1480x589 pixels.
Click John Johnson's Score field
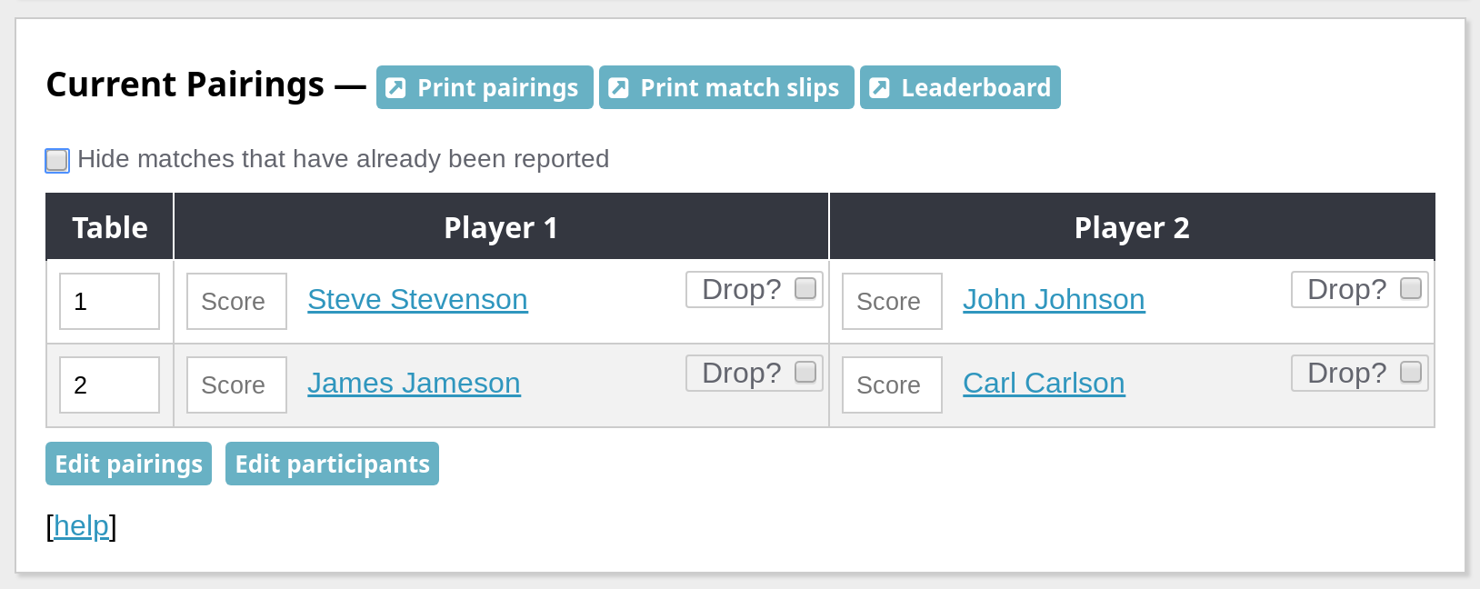(x=892, y=302)
